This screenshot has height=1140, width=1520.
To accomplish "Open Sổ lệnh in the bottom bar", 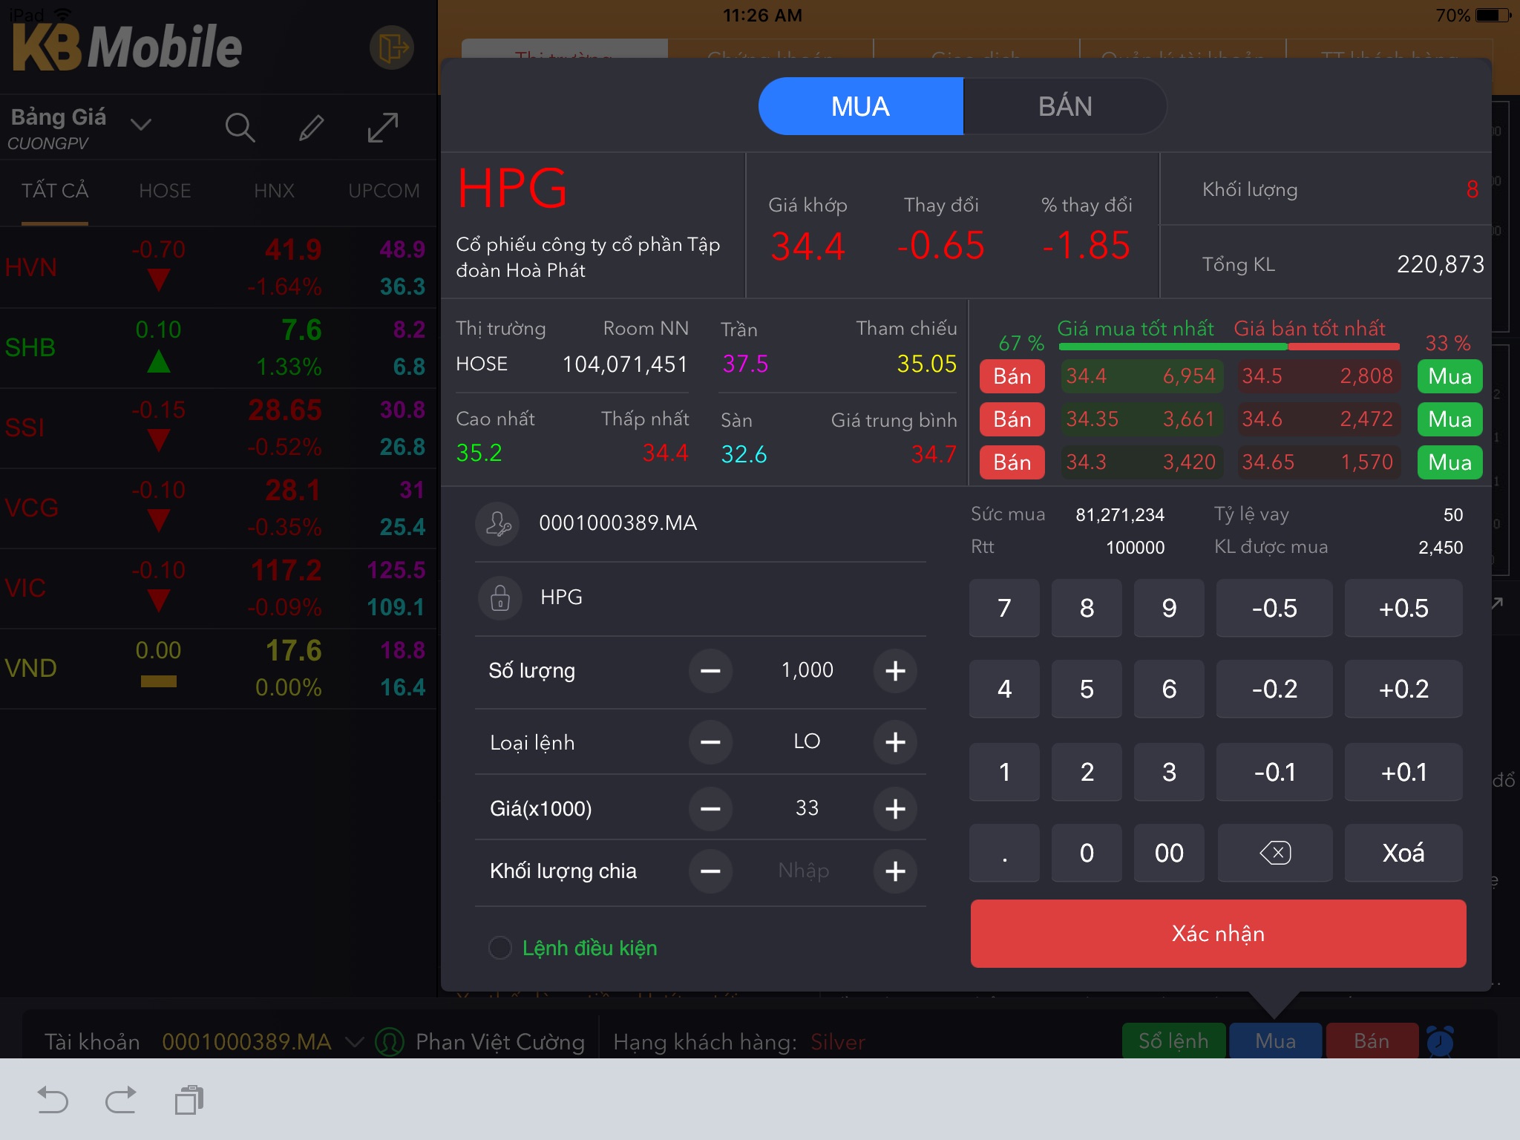I will point(1173,1041).
